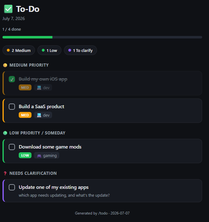
Task: Click the game controller icon in the gaming tag
Action: 39,156
